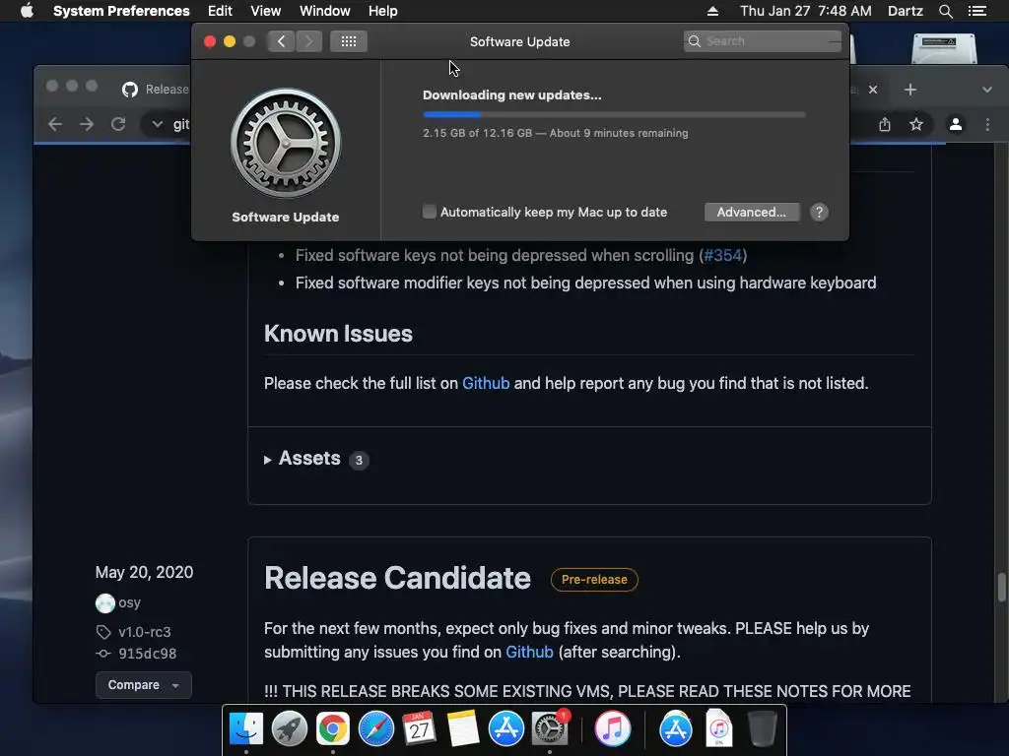Open Finder from the Dock

[x=246, y=729]
